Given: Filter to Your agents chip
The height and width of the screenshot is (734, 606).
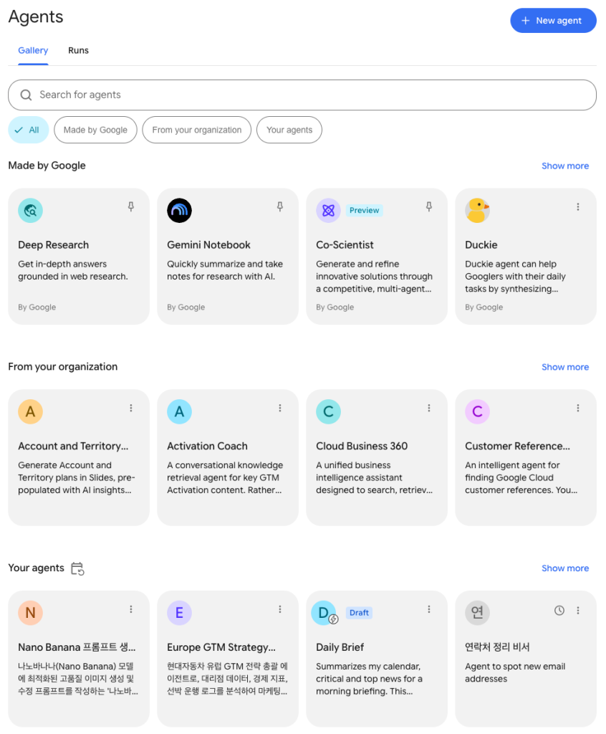Looking at the screenshot, I should 289,130.
